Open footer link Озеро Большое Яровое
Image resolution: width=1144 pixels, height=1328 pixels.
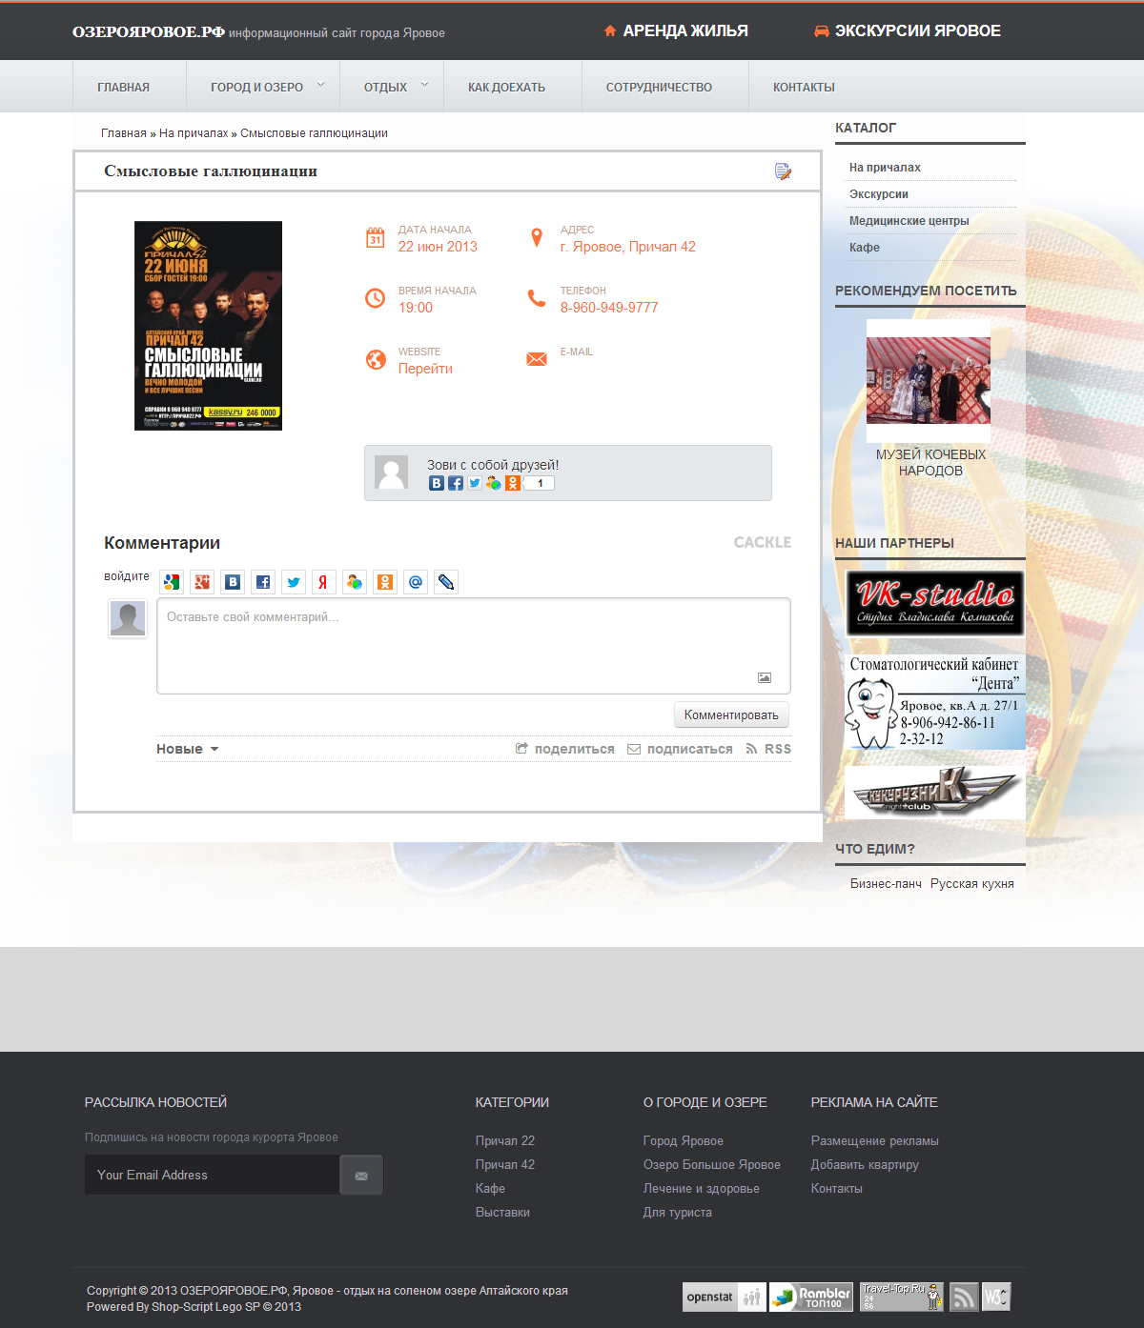(712, 1165)
